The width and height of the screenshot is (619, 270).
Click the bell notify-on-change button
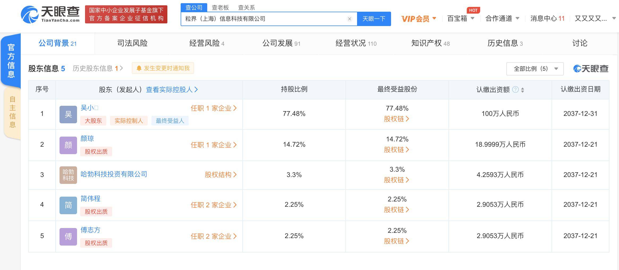click(x=163, y=68)
